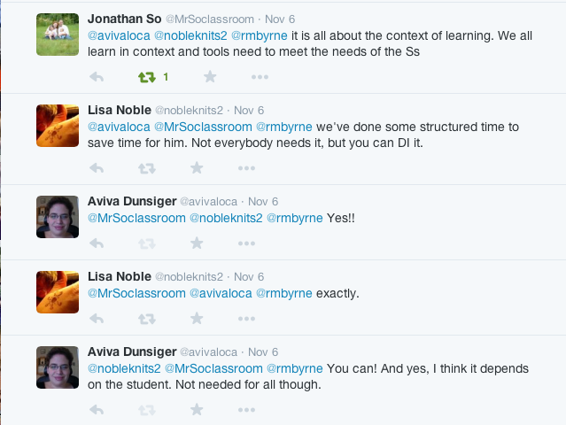The width and height of the screenshot is (566, 425).
Task: Open Nov 6 timestamp on Aviva's last tweet
Action: 263,352
